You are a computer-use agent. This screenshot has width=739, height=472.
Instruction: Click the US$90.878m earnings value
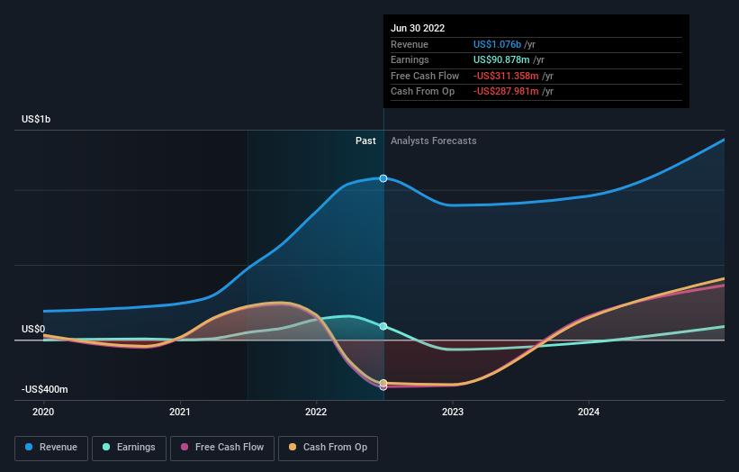(501, 59)
